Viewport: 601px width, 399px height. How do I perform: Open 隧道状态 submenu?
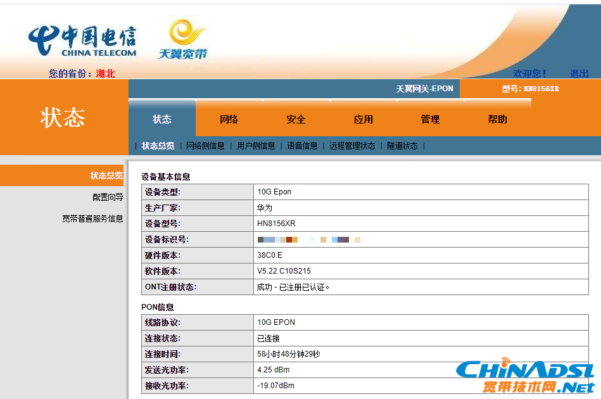coord(402,146)
